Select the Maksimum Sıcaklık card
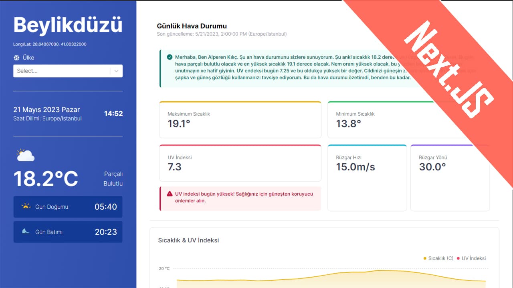This screenshot has width=513, height=288. tap(240, 119)
